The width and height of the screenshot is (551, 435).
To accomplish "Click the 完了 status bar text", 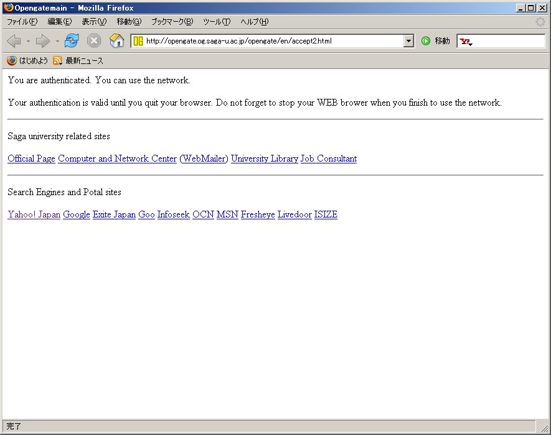I will pyautogui.click(x=14, y=426).
